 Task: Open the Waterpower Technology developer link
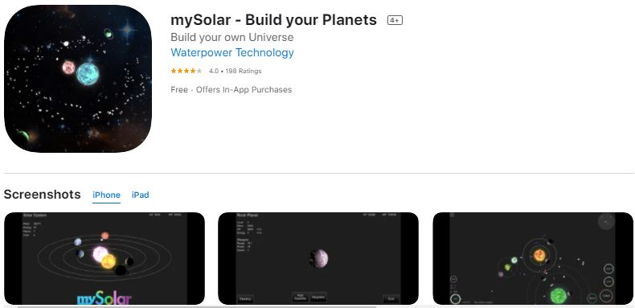pyautogui.click(x=232, y=53)
